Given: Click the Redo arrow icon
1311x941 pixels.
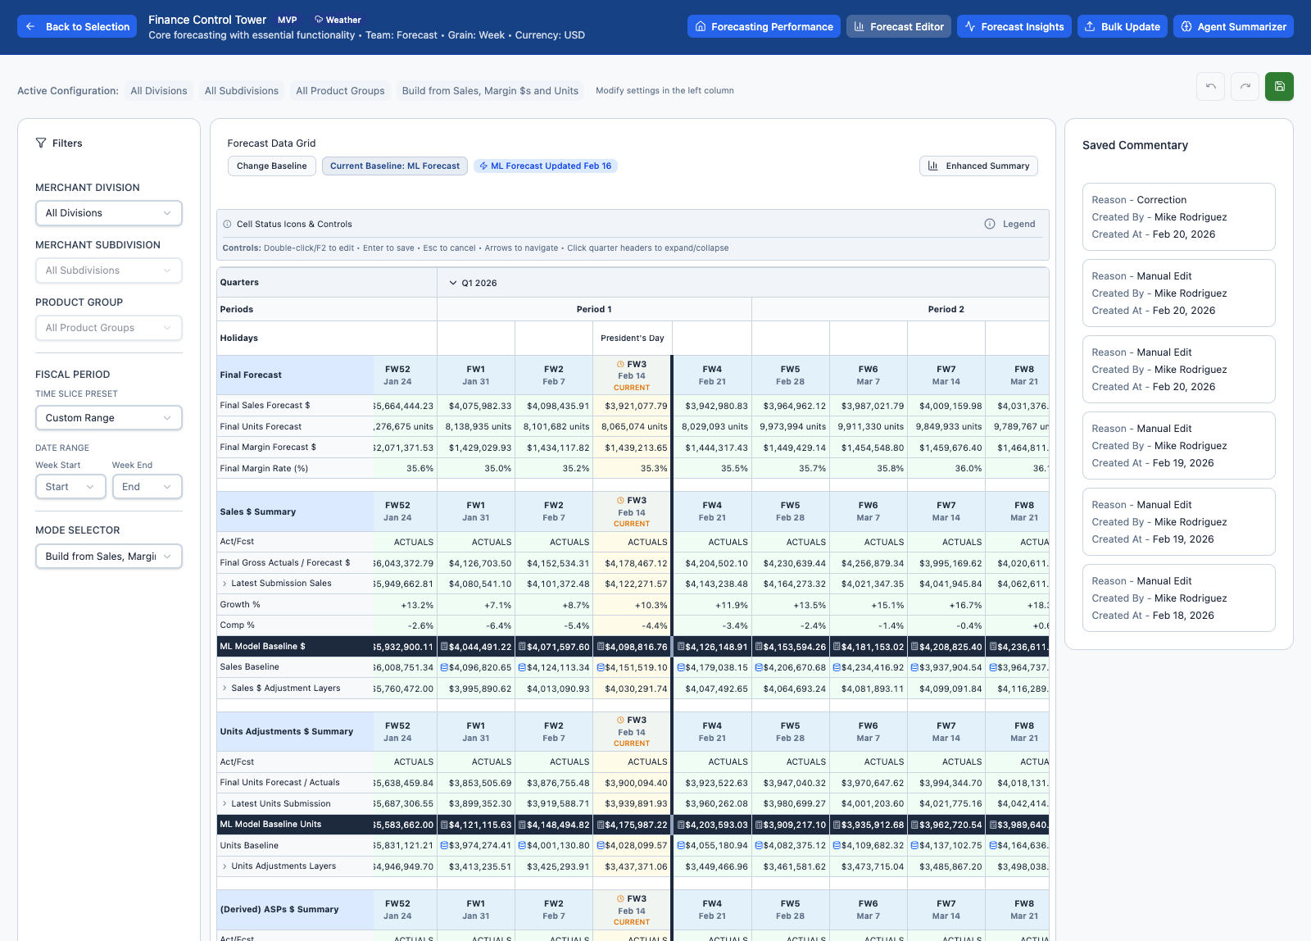Looking at the screenshot, I should (1245, 86).
